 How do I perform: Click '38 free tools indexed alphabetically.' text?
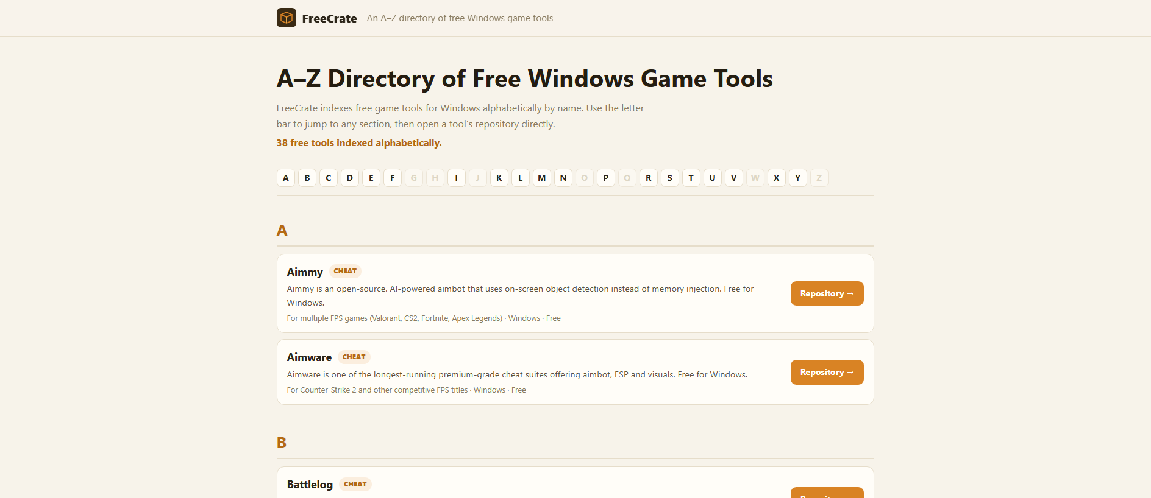[x=359, y=143]
